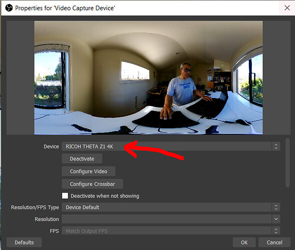Click the OBS logo in title bar
The height and width of the screenshot is (250, 295).
[9, 8]
